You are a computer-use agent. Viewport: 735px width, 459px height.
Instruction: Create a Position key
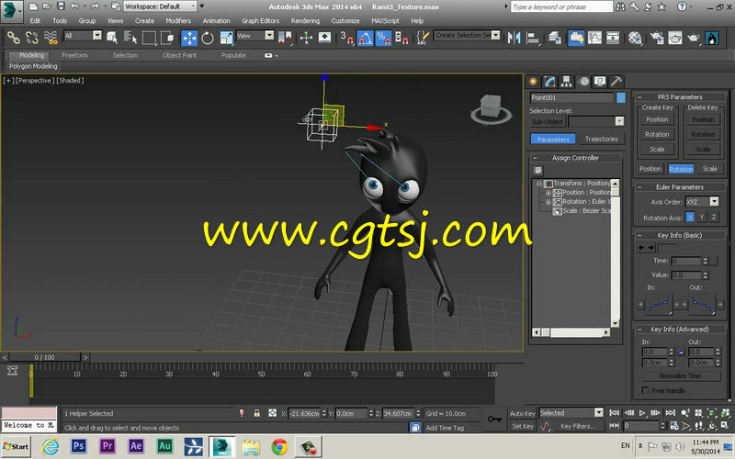657,120
